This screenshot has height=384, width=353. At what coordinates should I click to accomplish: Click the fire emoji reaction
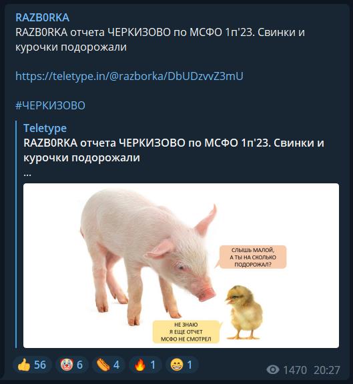(x=145, y=365)
